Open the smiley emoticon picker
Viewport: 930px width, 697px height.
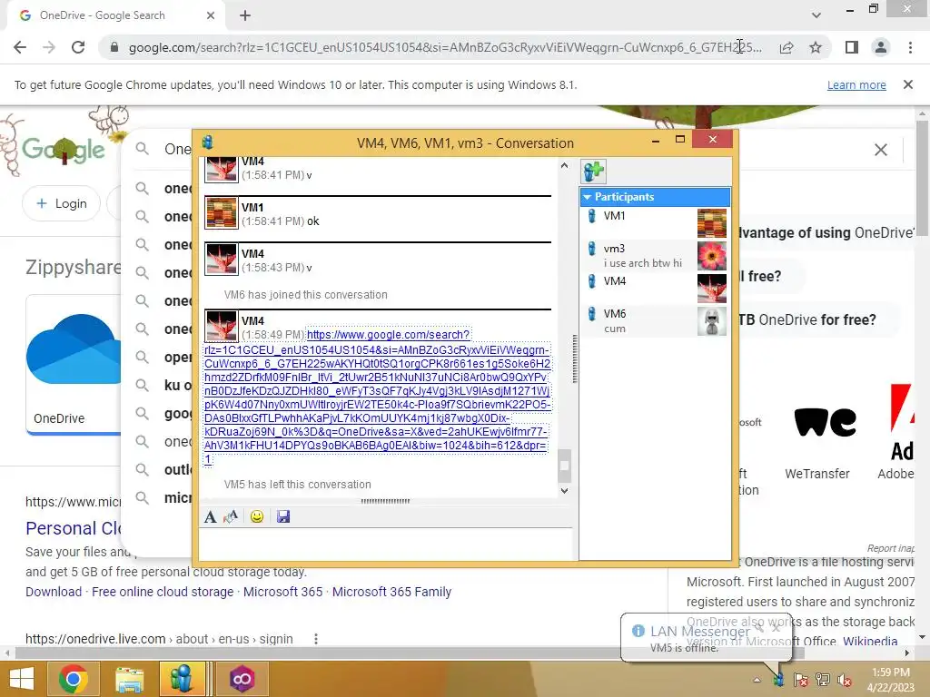pos(257,516)
